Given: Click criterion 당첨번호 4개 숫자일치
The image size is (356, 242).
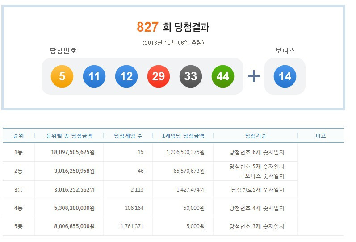Looking at the screenshot, I should pyautogui.click(x=256, y=208).
